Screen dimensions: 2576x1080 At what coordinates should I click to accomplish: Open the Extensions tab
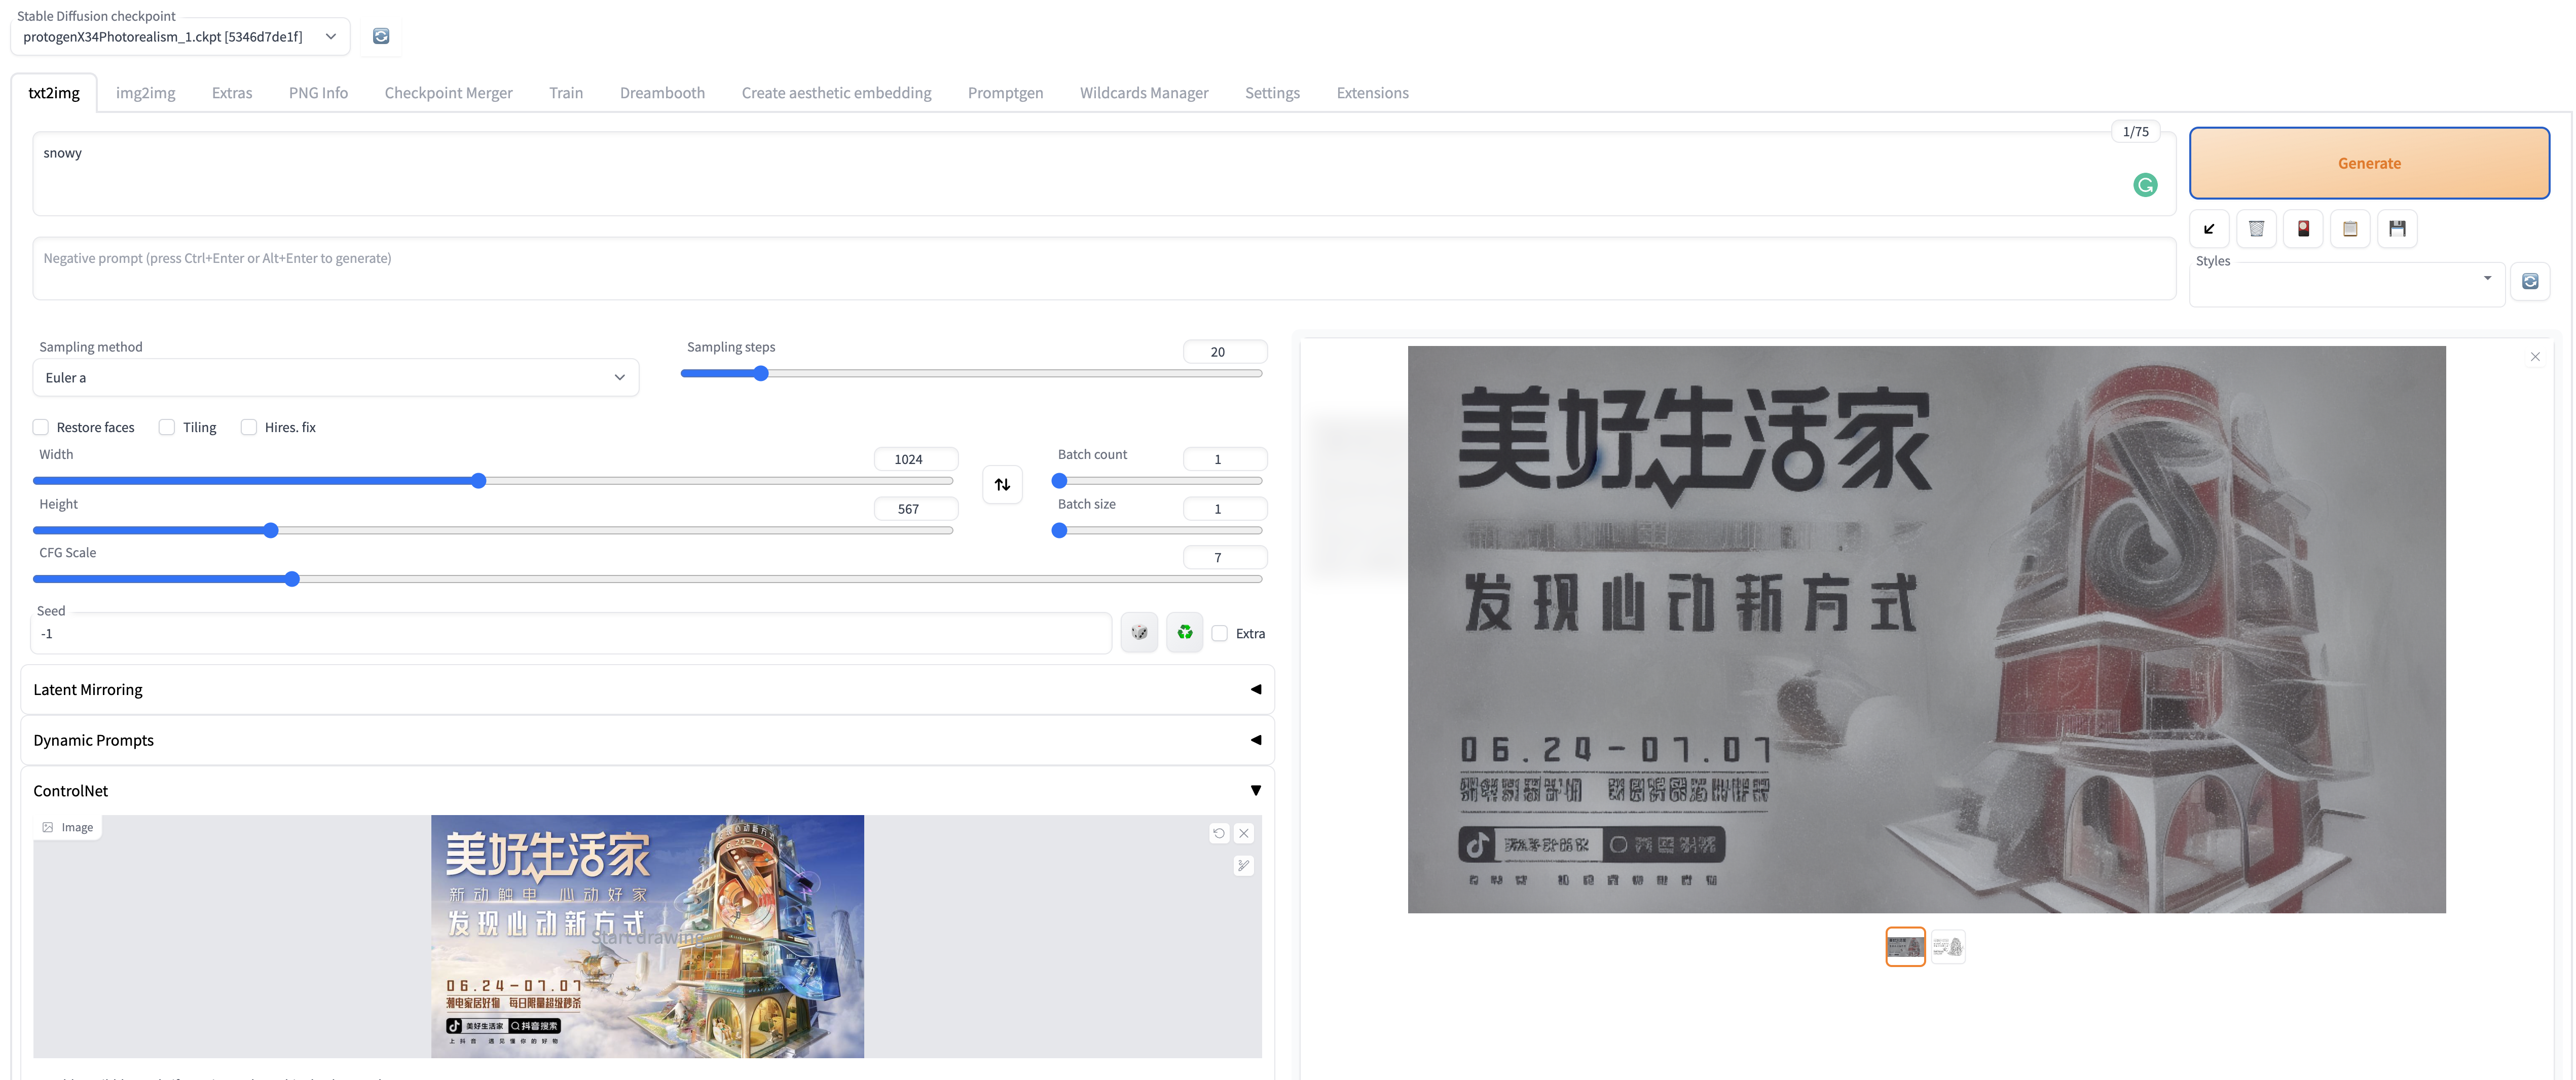click(x=1372, y=93)
